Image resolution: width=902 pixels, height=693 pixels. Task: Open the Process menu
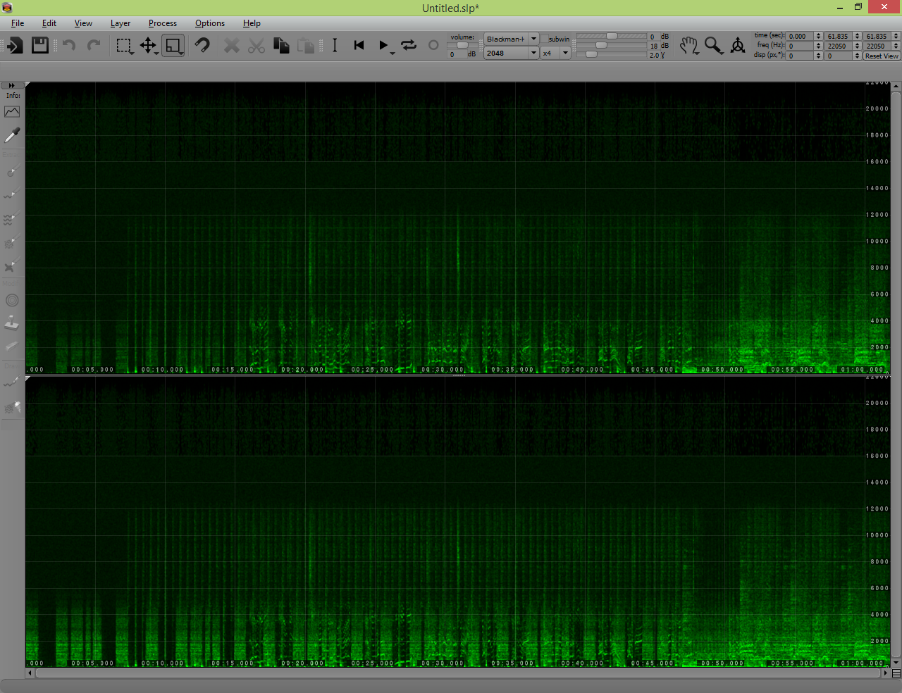[163, 23]
